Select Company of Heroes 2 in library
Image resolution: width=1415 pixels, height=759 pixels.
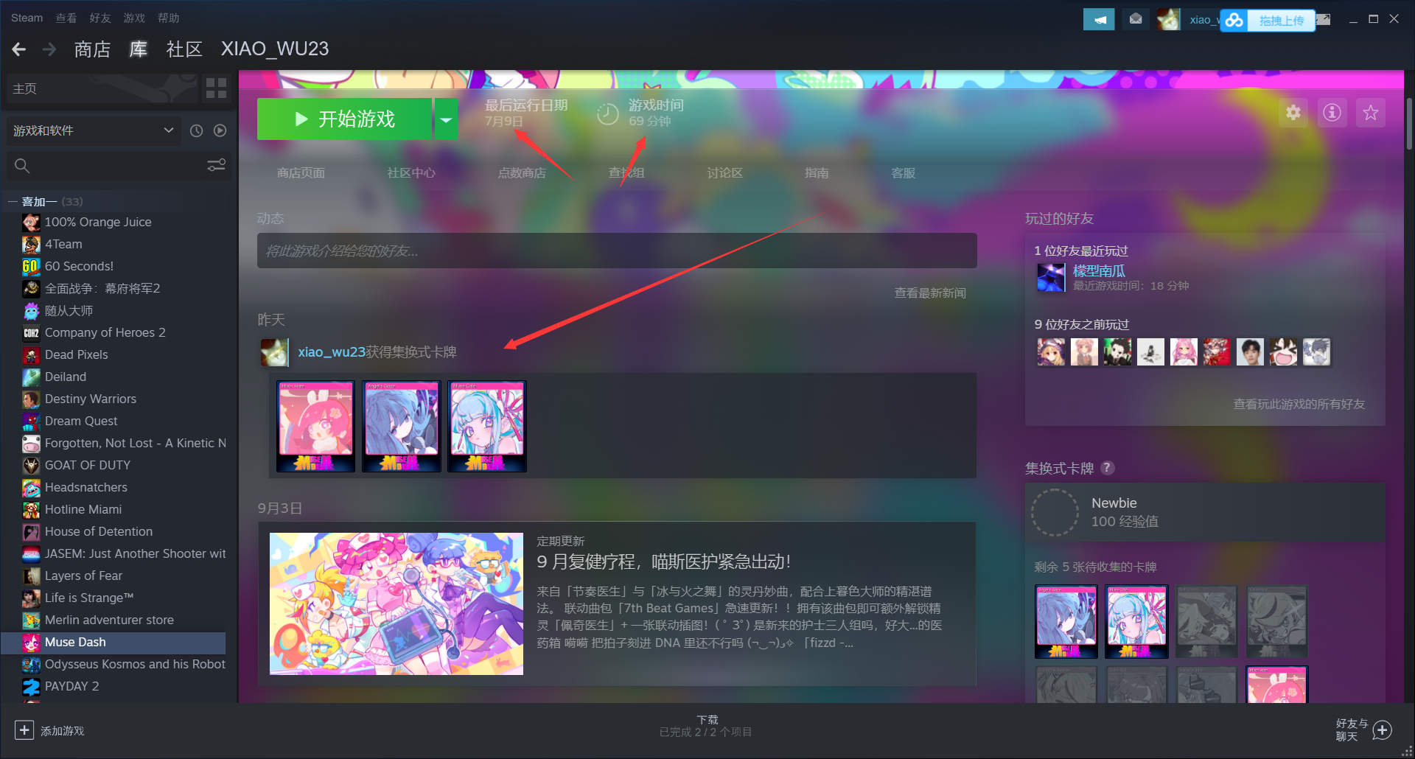point(105,332)
